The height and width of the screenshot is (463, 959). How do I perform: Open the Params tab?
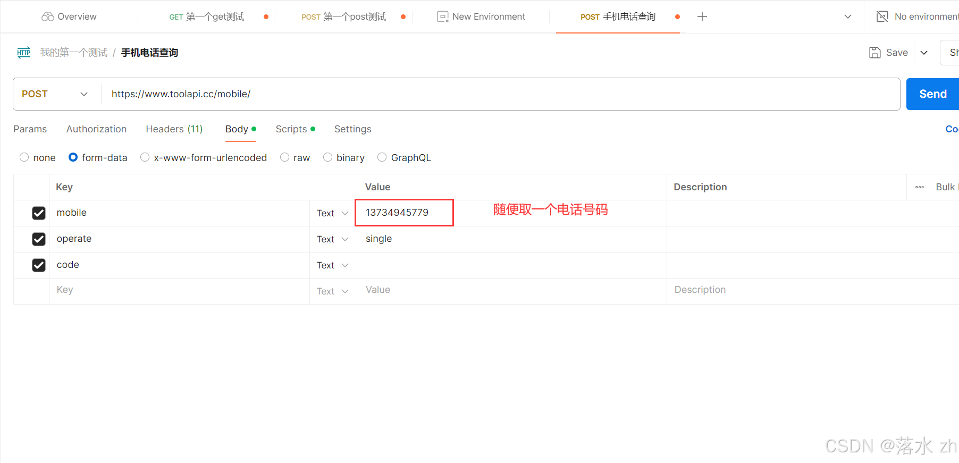click(30, 129)
